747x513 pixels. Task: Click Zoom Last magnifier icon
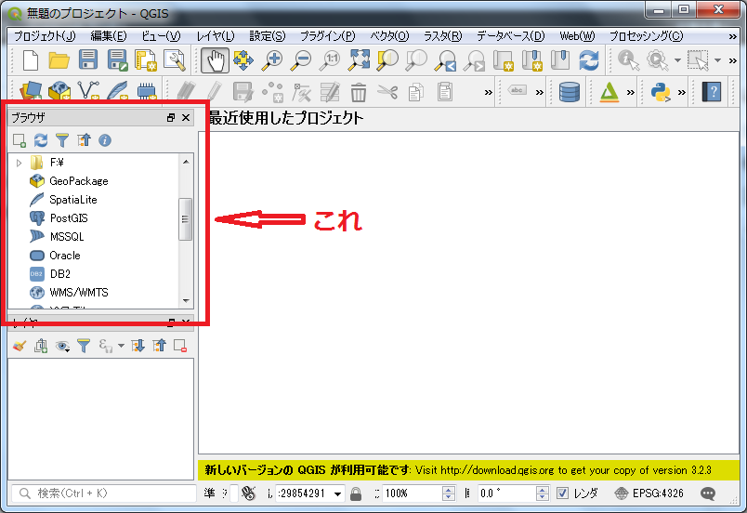pyautogui.click(x=445, y=60)
